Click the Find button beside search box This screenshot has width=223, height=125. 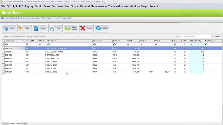point(217,37)
